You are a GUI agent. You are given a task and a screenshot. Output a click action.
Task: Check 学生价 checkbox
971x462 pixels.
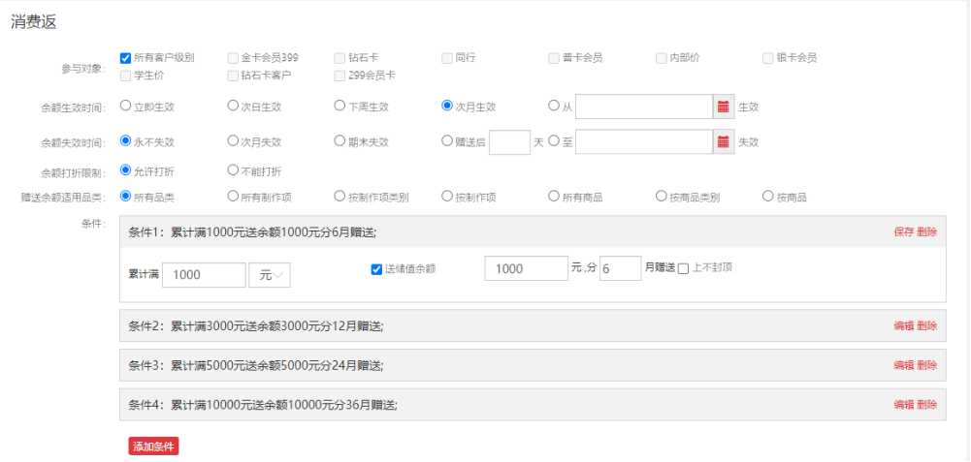[x=125, y=77]
